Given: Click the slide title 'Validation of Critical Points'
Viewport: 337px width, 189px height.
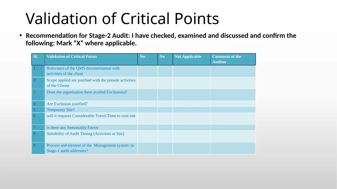Looking at the screenshot, I should pyautogui.click(x=122, y=18).
